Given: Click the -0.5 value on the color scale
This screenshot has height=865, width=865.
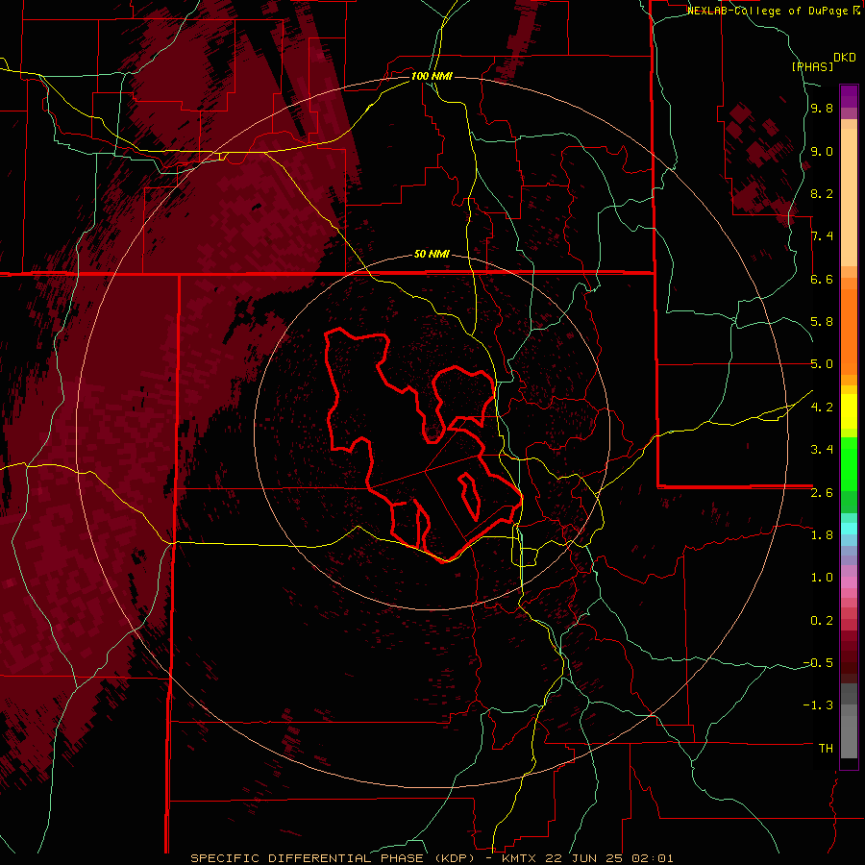Looking at the screenshot, I should 818,663.
